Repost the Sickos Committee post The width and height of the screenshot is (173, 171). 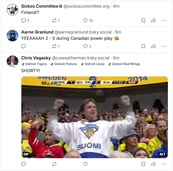point(54,20)
